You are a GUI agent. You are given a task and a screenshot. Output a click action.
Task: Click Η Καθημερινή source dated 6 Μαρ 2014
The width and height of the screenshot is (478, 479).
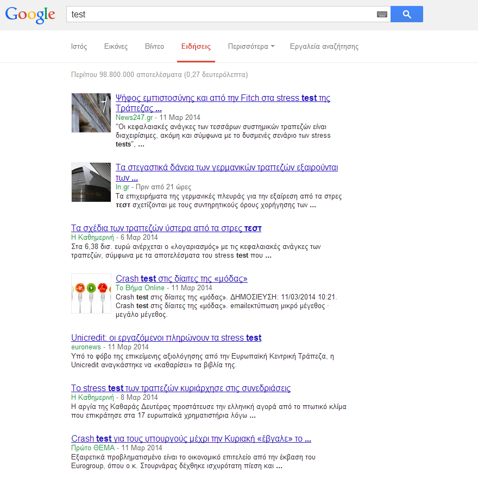point(92,238)
